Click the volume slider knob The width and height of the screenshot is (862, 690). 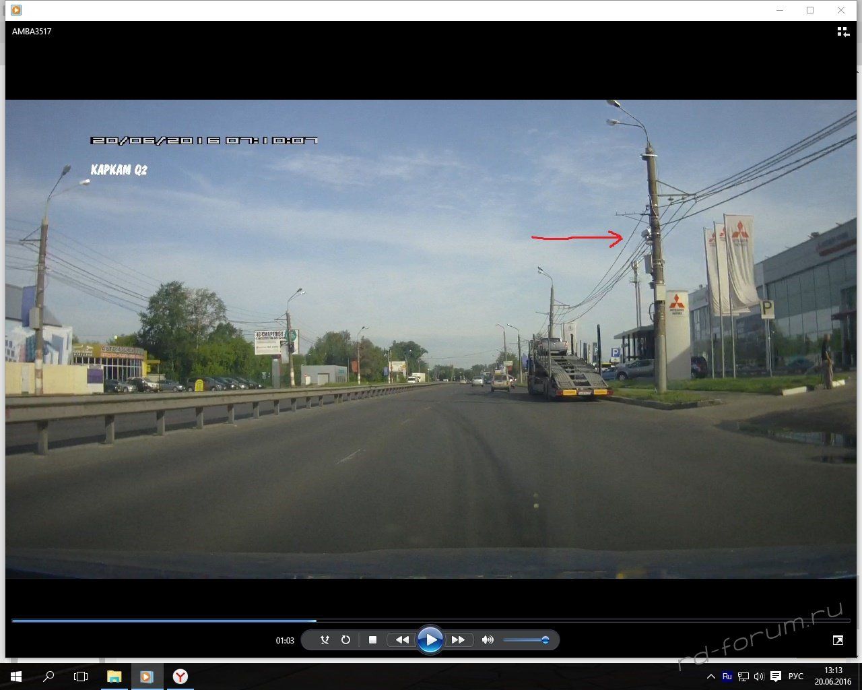(x=545, y=640)
